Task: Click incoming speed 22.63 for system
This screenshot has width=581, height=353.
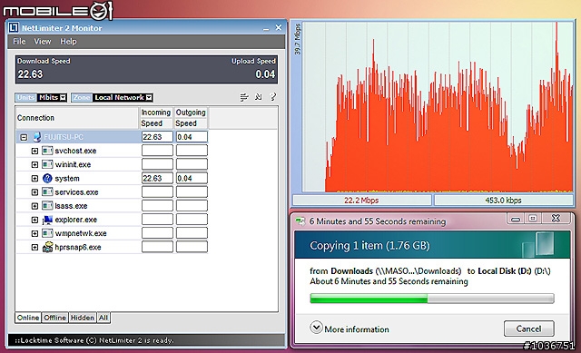Action: 157,178
